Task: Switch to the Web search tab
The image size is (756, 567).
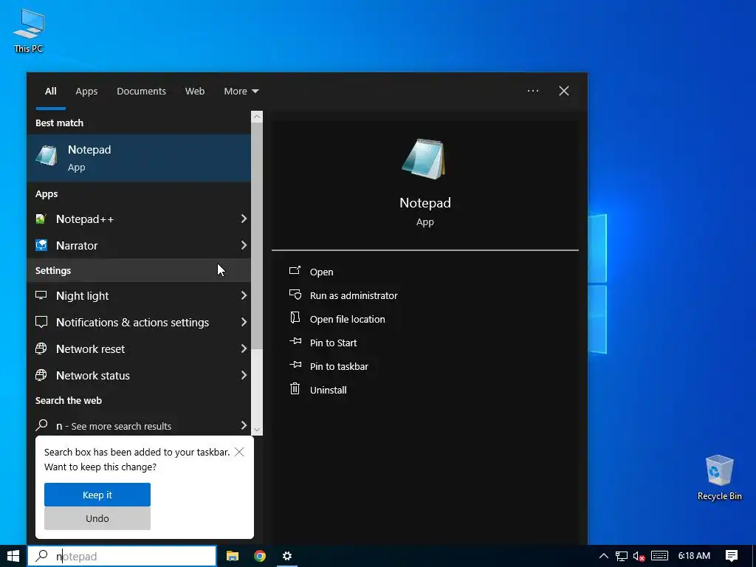Action: pyautogui.click(x=195, y=91)
